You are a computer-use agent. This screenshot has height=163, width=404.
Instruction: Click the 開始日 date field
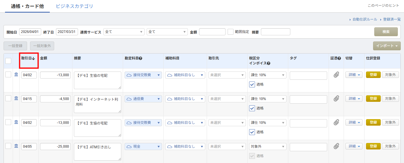[x=30, y=32]
